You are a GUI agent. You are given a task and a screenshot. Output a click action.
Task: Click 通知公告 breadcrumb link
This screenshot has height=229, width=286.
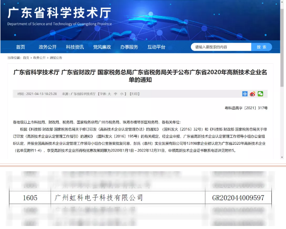pos(56,57)
